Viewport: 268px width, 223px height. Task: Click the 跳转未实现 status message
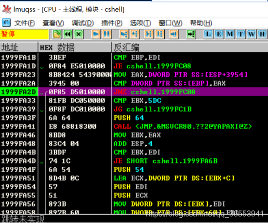tap(22, 219)
